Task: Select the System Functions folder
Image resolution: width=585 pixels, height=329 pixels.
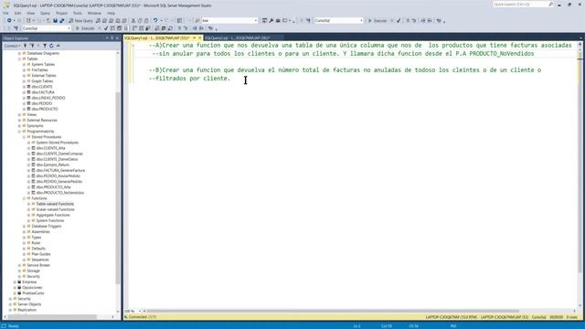Action: [x=50, y=221]
